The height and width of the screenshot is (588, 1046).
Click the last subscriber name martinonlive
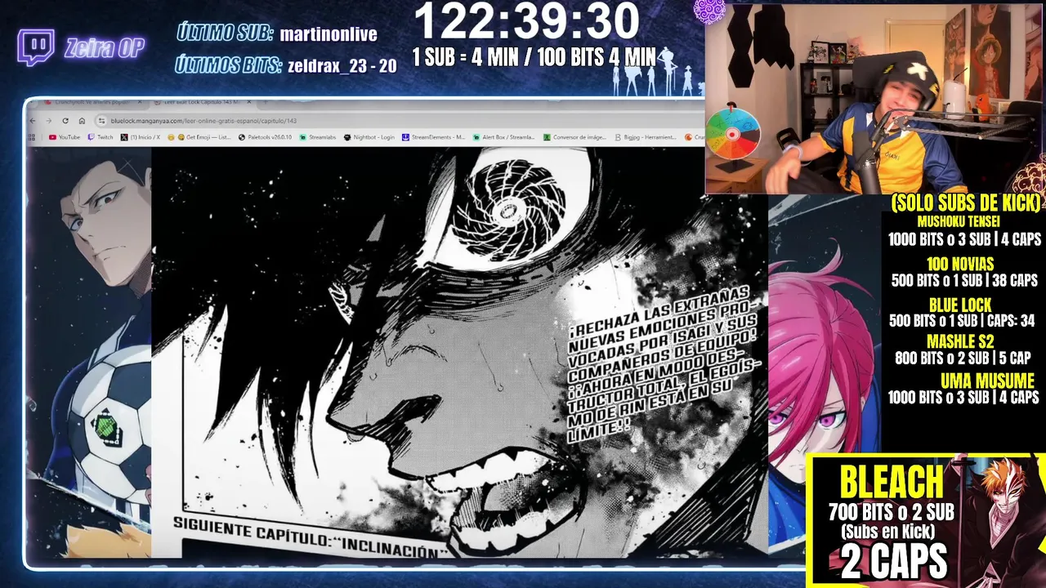click(x=329, y=34)
